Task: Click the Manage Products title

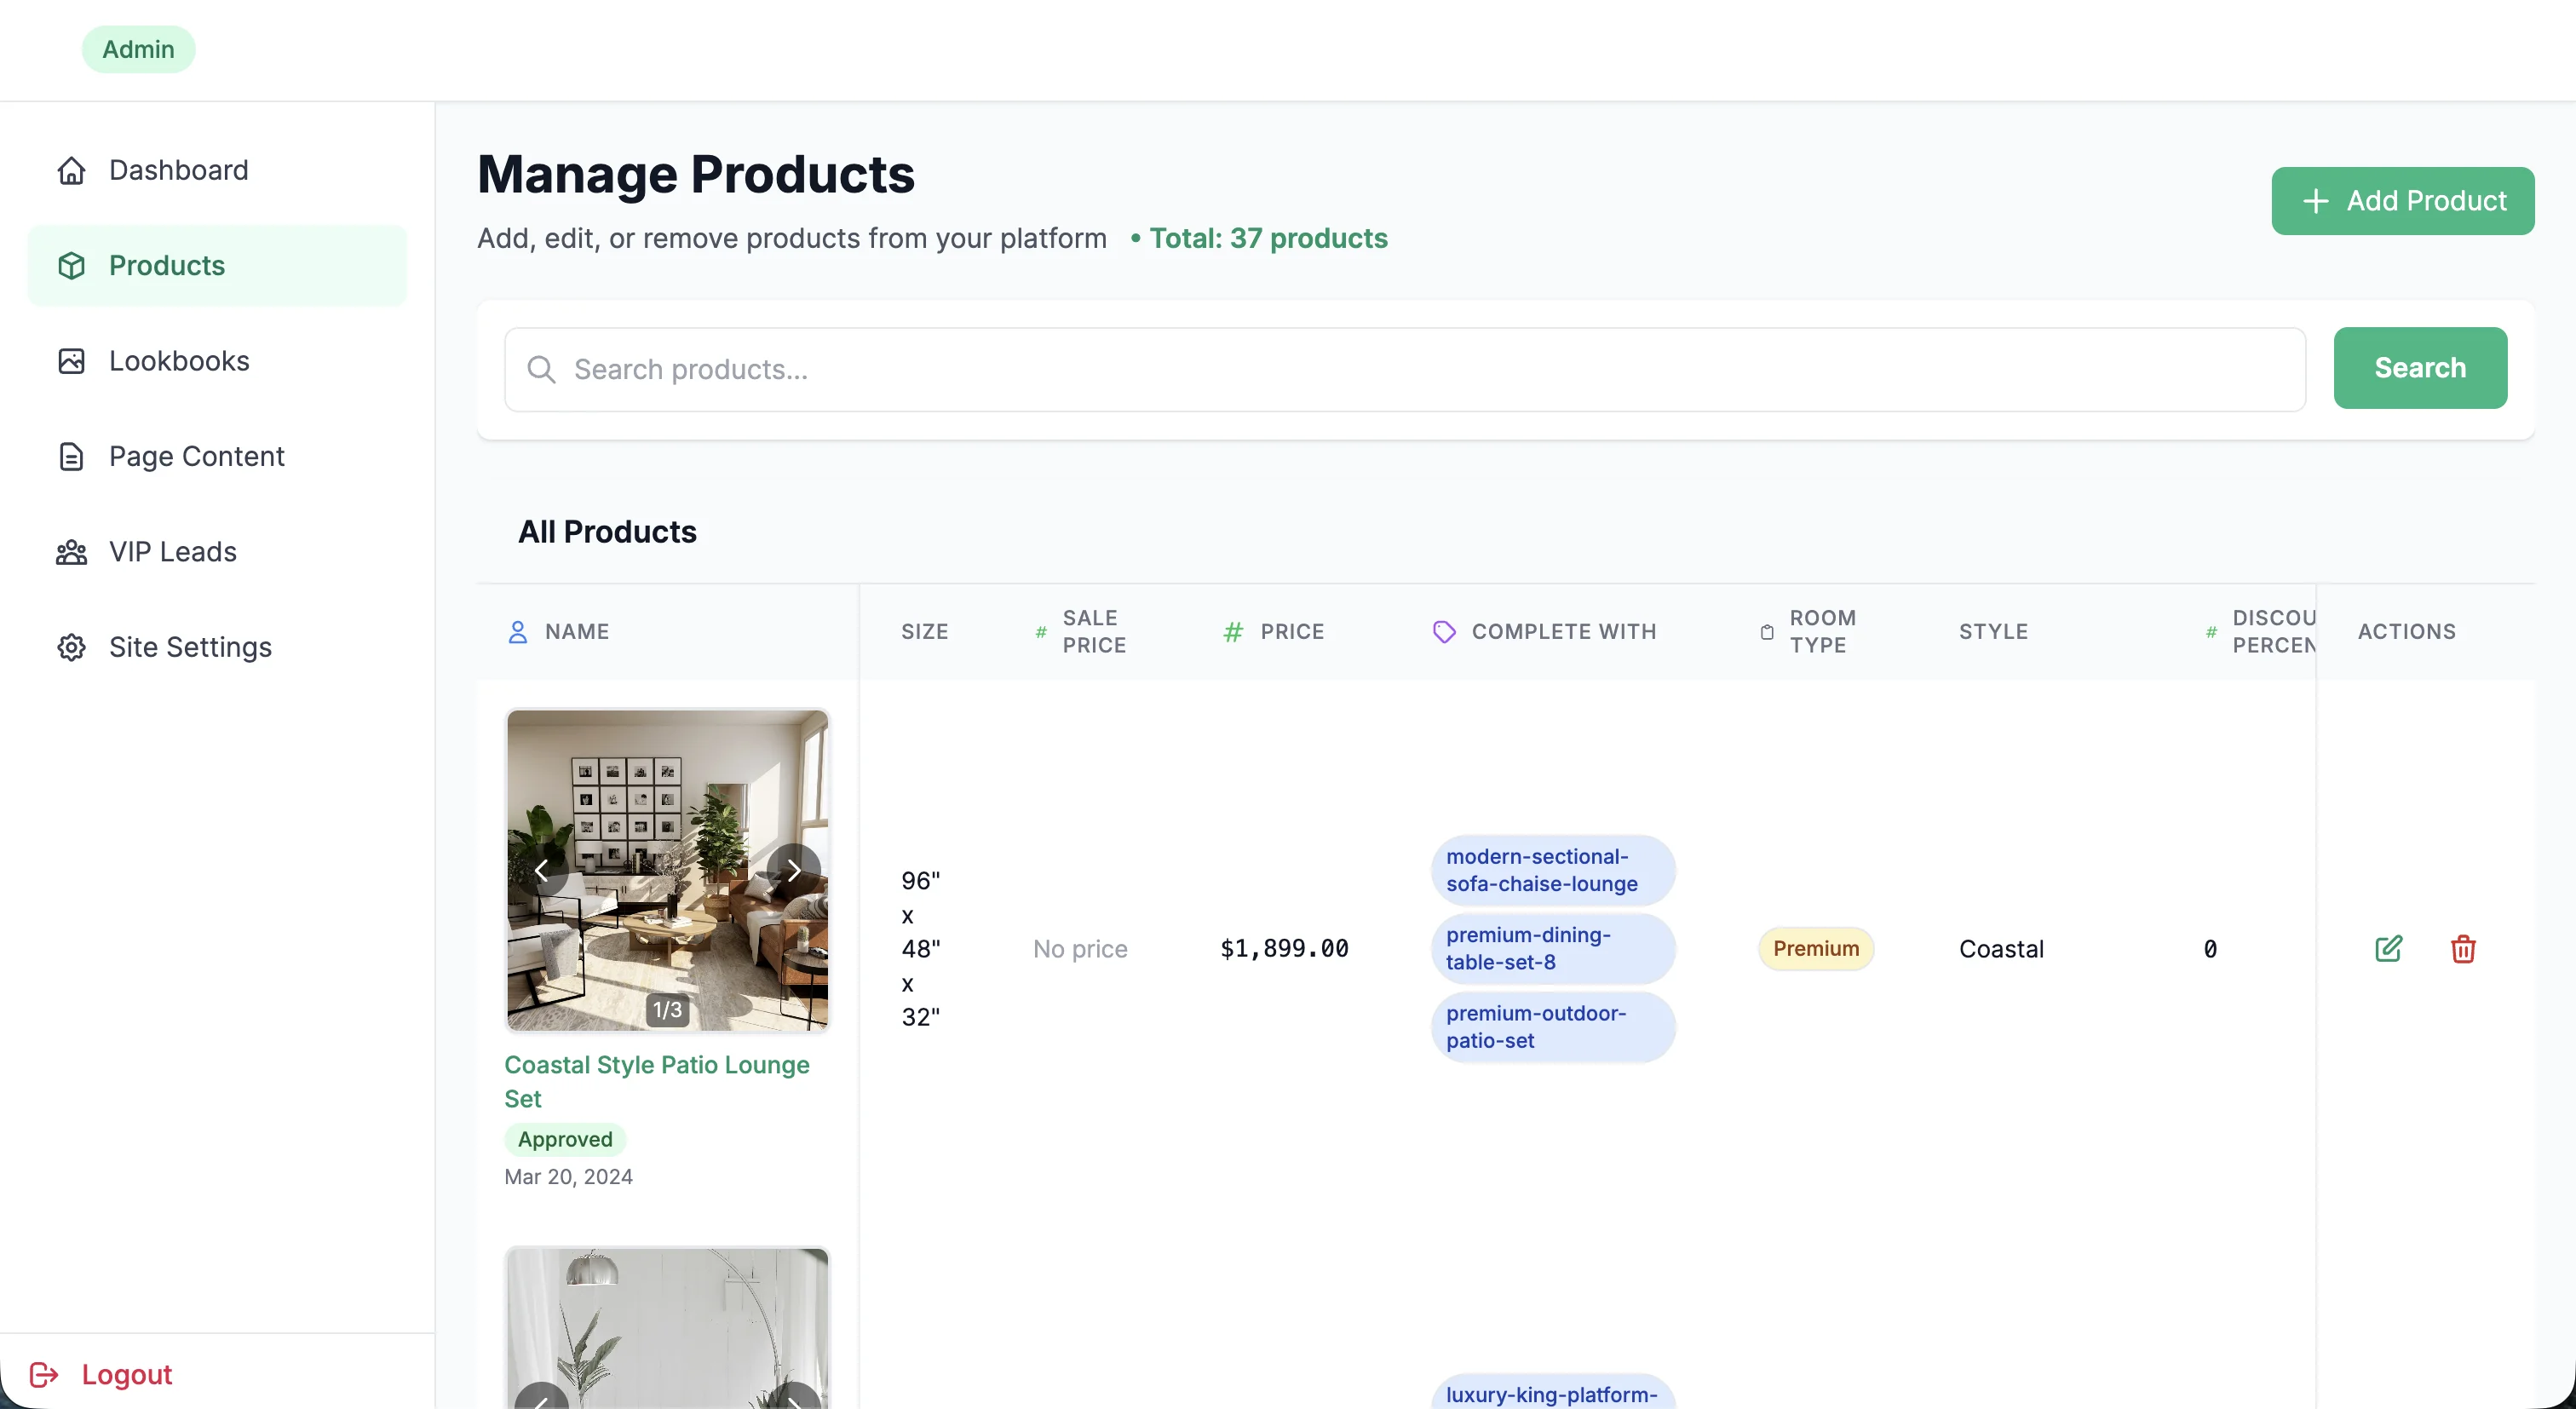Action: (x=696, y=174)
